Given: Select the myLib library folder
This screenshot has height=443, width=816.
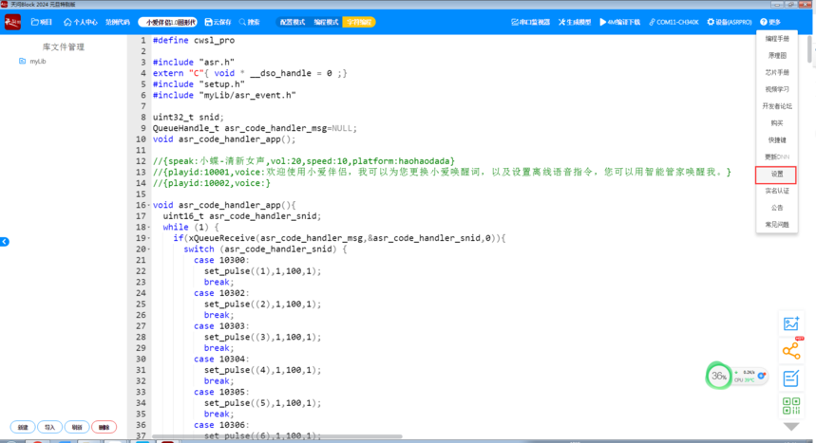Looking at the screenshot, I should (33, 62).
